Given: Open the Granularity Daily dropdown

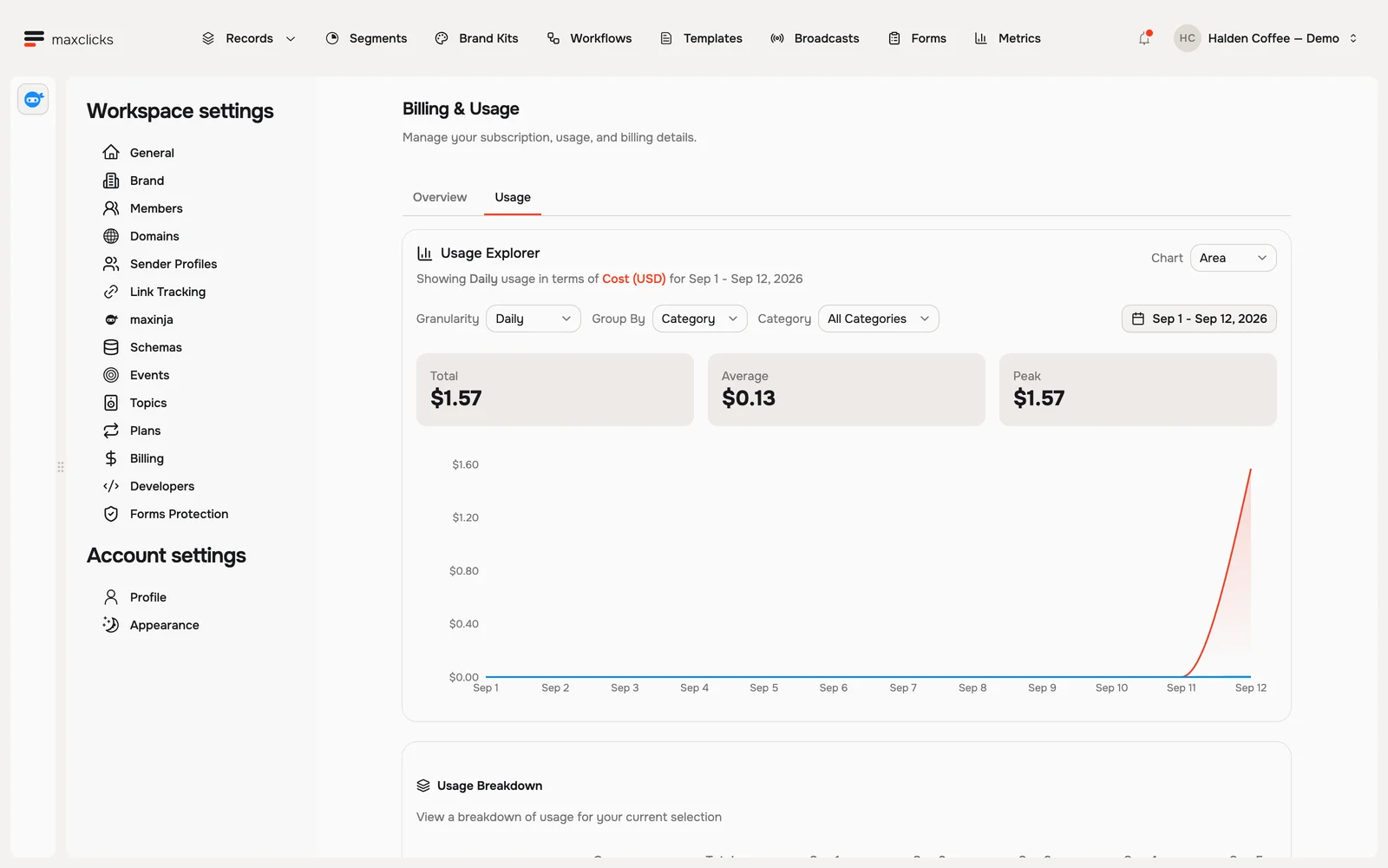Looking at the screenshot, I should click(534, 319).
